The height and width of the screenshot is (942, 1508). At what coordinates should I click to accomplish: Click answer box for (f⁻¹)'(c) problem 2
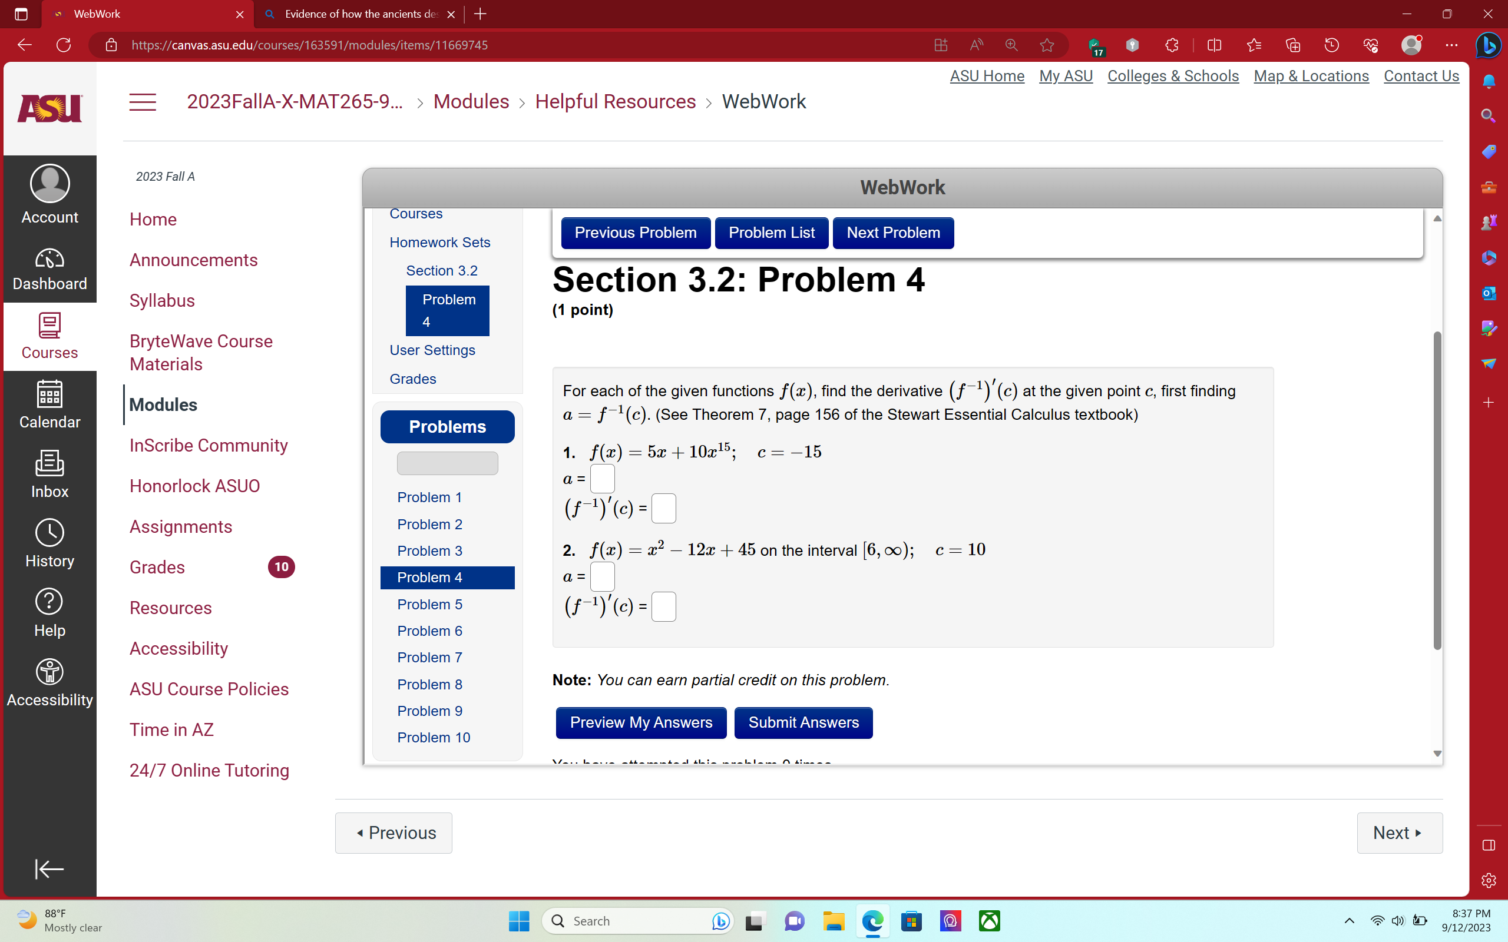[x=663, y=606]
